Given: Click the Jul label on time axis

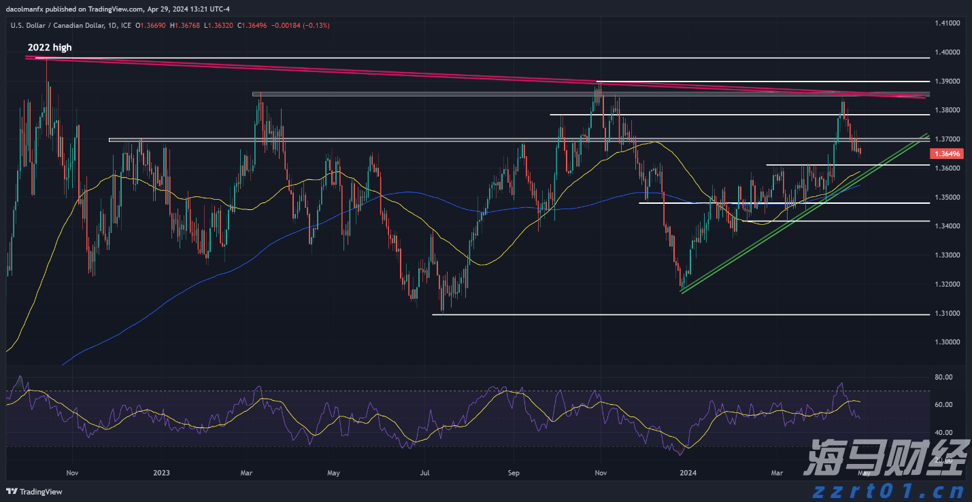Looking at the screenshot, I should point(425,472).
